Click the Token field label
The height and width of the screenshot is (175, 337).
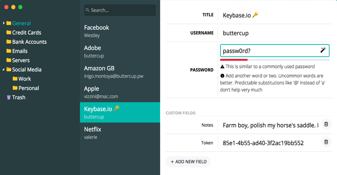207,143
